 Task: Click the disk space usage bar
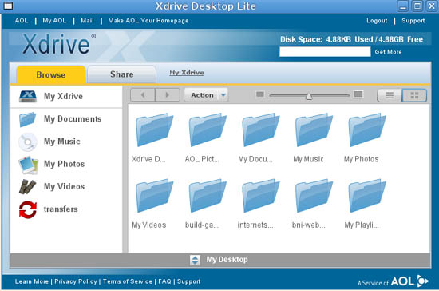pyautogui.click(x=325, y=52)
